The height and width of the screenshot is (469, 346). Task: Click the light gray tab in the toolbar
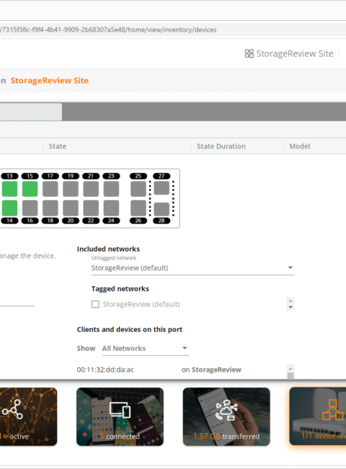click(31, 112)
